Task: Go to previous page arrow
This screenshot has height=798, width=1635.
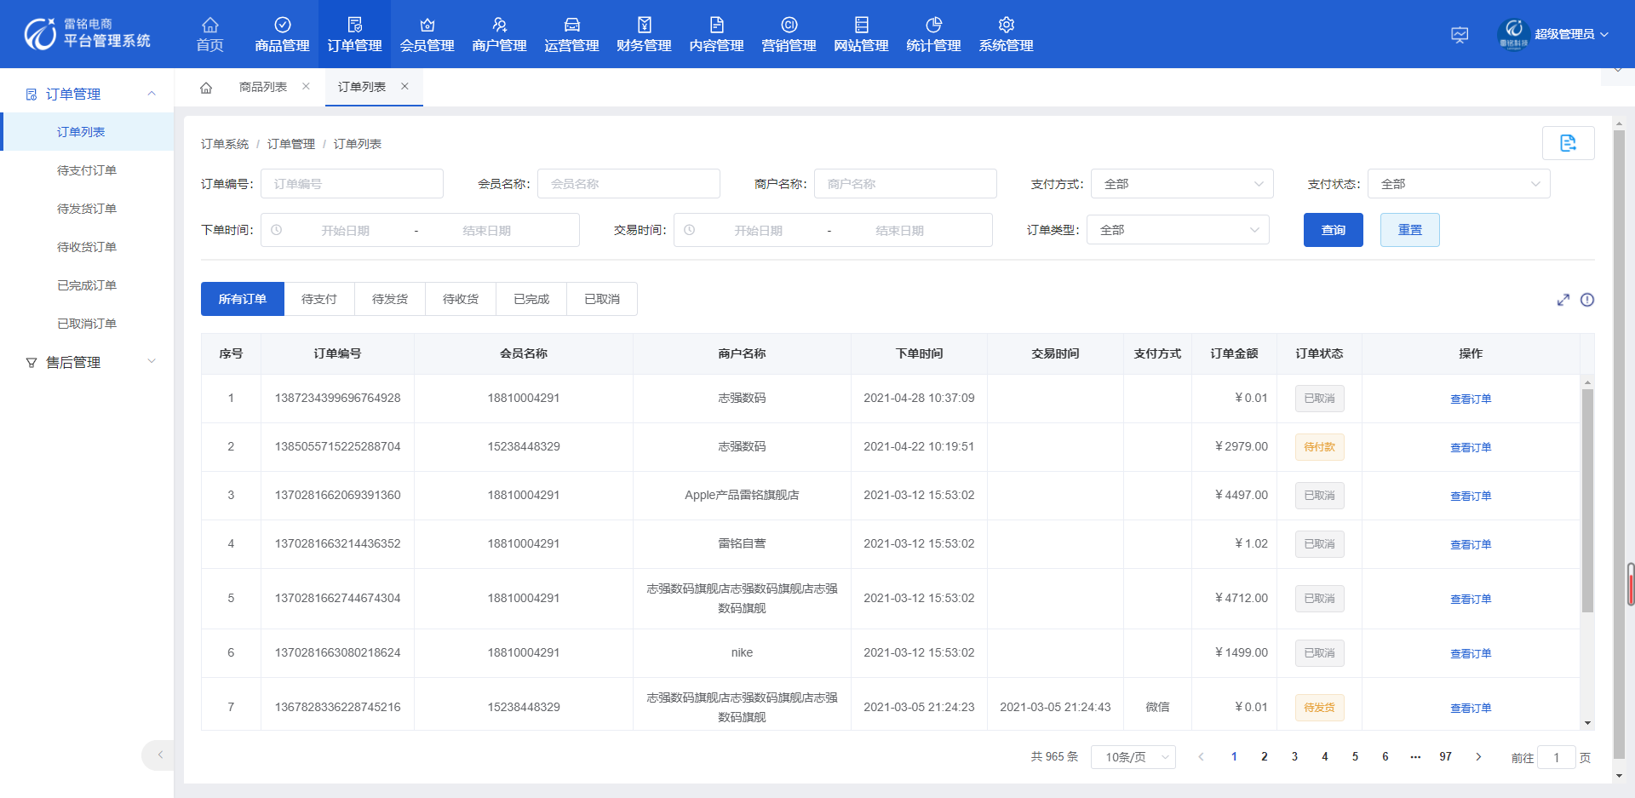Action: click(1202, 757)
